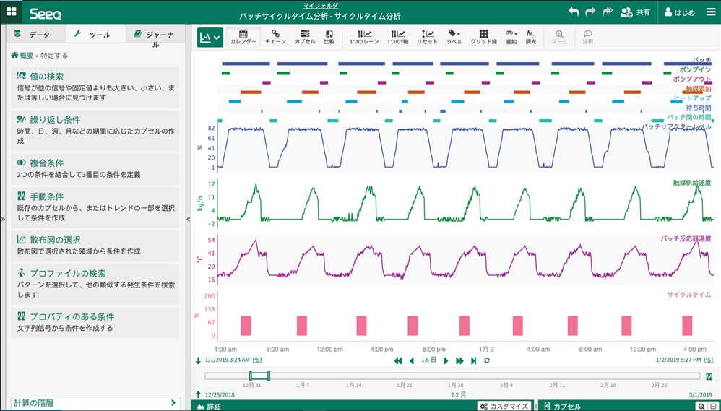Screen dimensions: 721x411
Task: Open the hamburger menu in top-right corner
Action: click(710, 12)
